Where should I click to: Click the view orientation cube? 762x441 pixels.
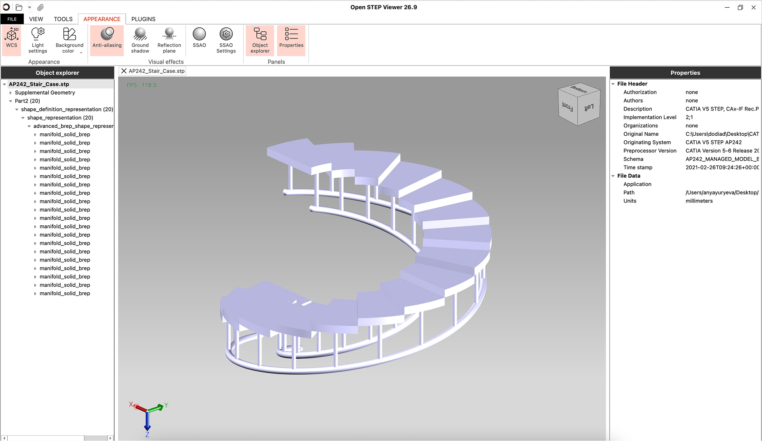point(579,104)
